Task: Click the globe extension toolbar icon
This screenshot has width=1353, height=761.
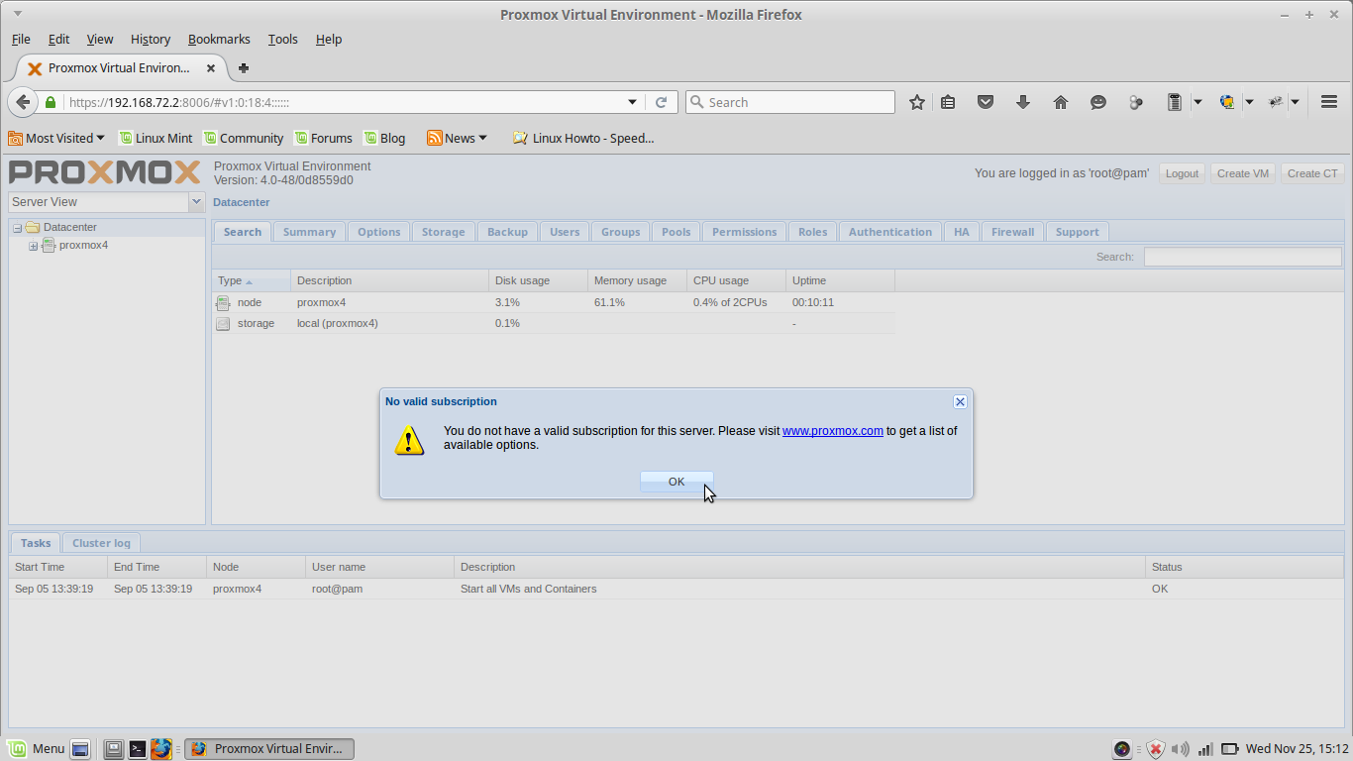Action: [1227, 102]
